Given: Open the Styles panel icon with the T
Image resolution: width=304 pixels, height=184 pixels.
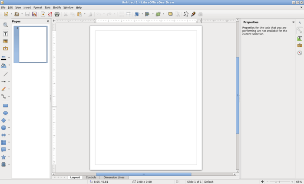Looking at the screenshot, I should [300, 38].
